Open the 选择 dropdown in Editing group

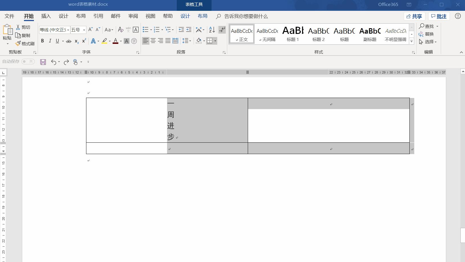click(x=428, y=42)
